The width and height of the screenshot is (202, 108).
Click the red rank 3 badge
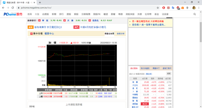click(90, 21)
